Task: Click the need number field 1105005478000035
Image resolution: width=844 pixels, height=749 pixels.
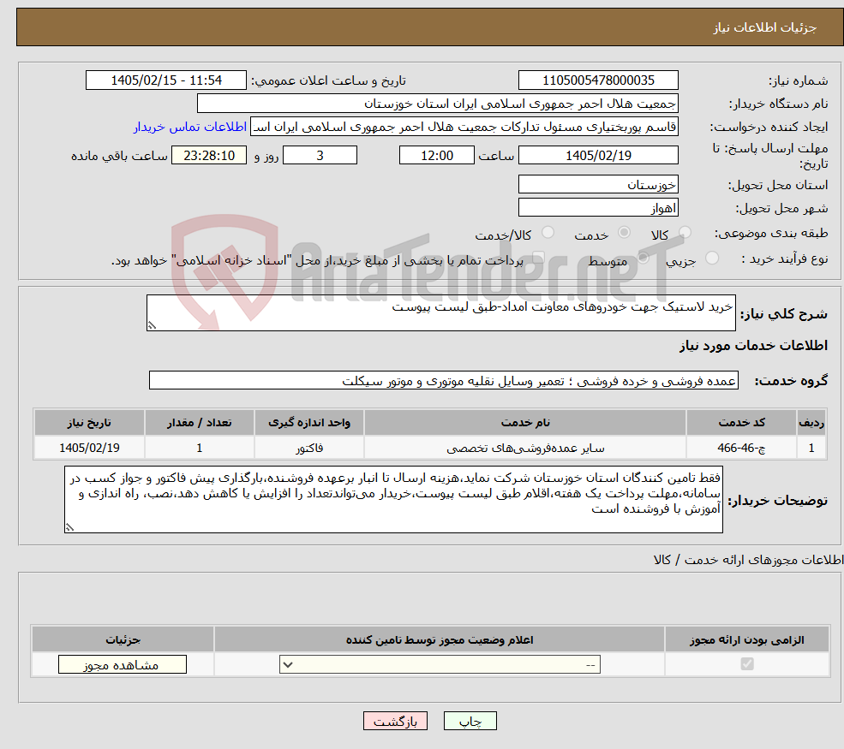Action: click(598, 80)
